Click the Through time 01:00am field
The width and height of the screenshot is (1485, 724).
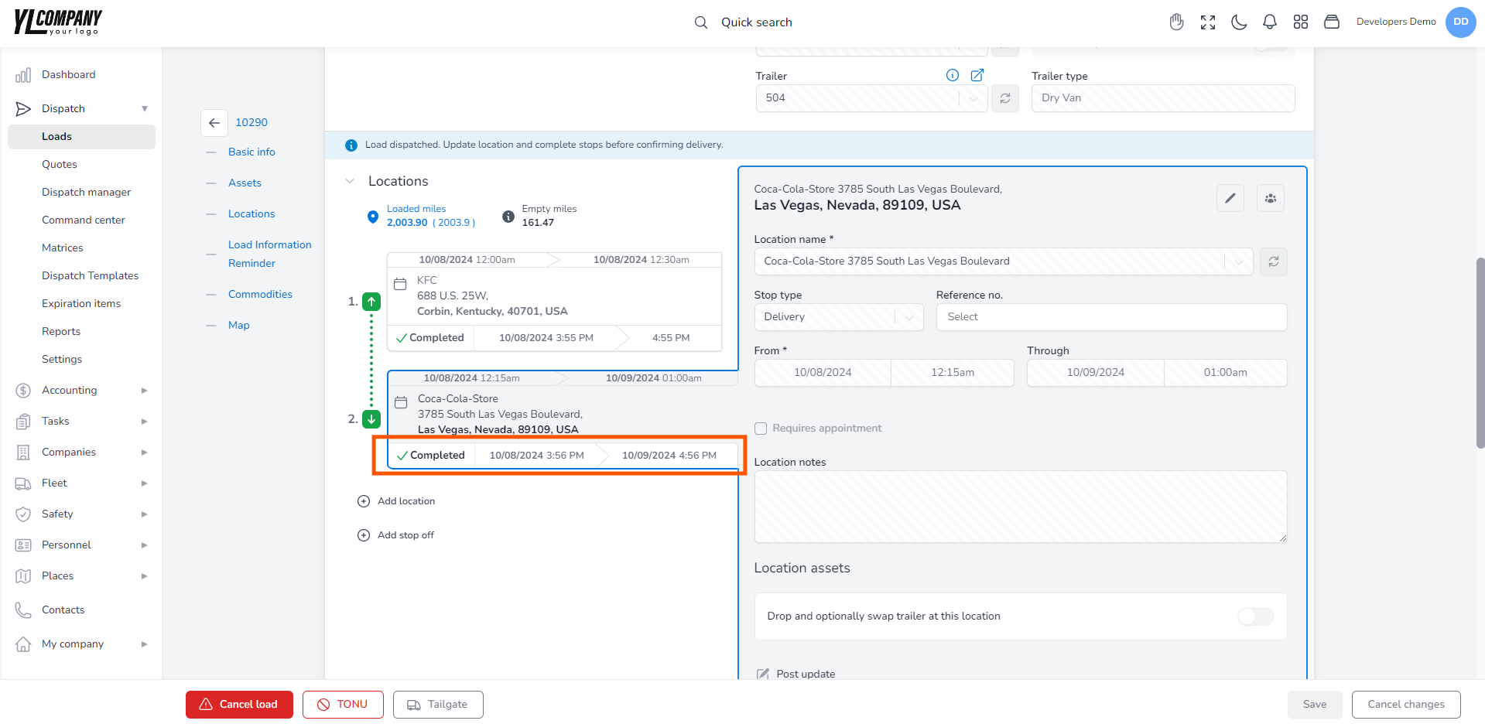[x=1226, y=373]
